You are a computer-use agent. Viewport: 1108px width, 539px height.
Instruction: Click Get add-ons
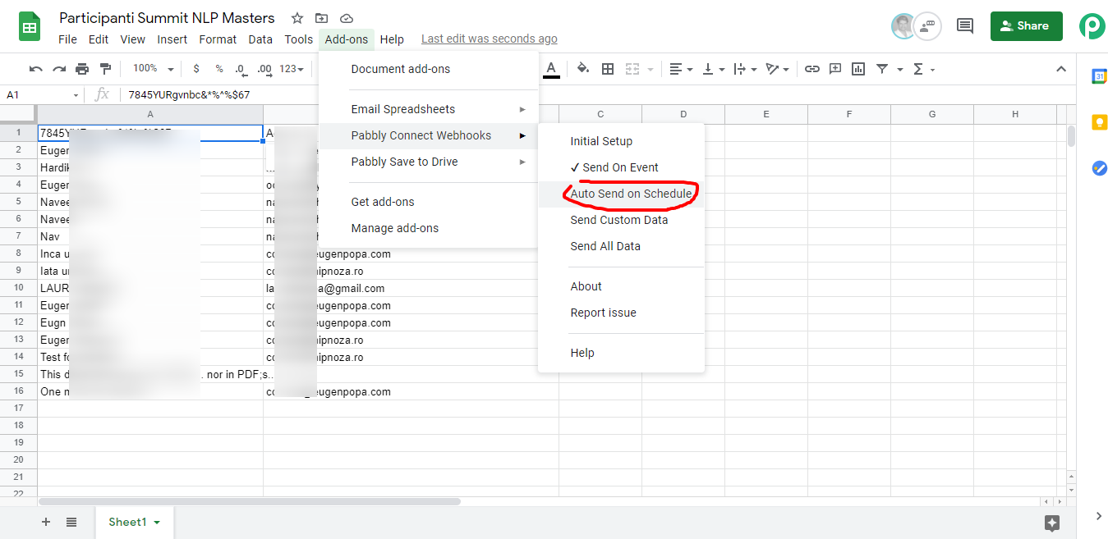[428, 202]
